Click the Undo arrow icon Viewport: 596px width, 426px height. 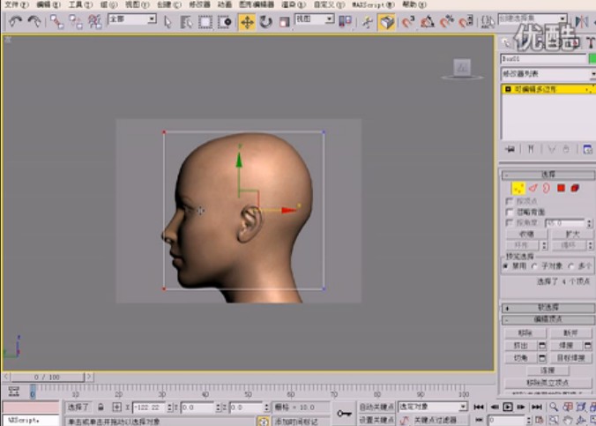(x=16, y=20)
